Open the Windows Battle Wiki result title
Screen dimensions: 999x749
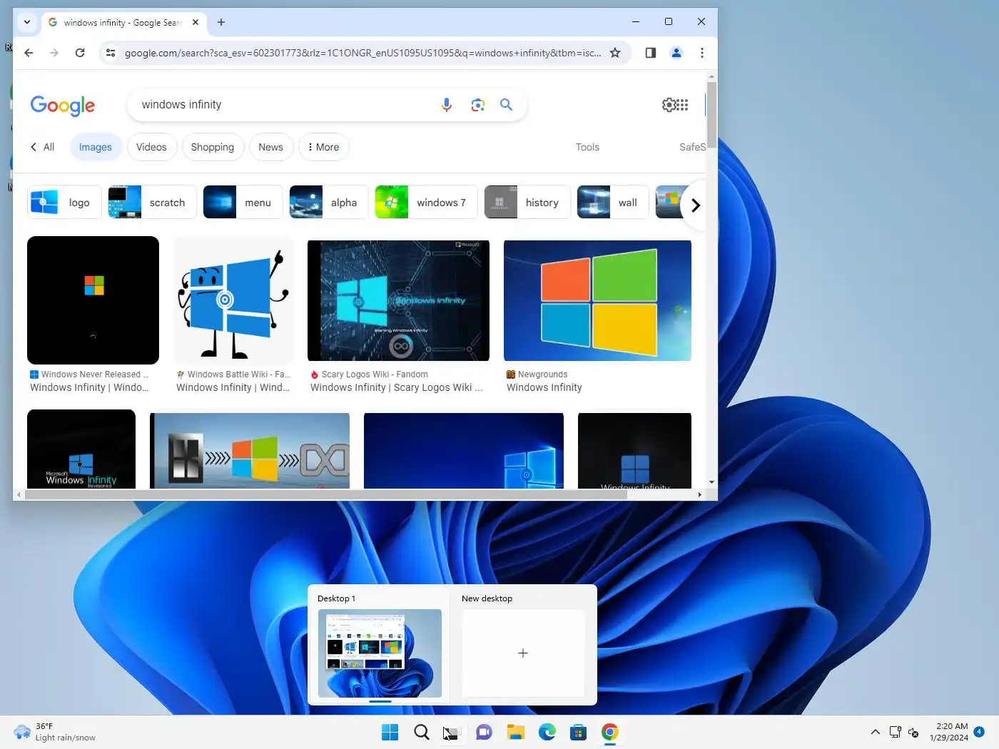pos(233,387)
